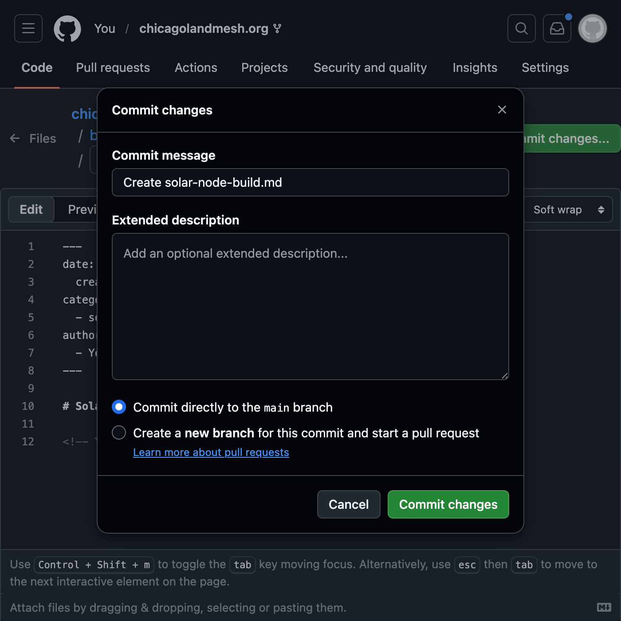This screenshot has width=621, height=621.
Task: Open the notifications inbox
Action: pyautogui.click(x=557, y=28)
